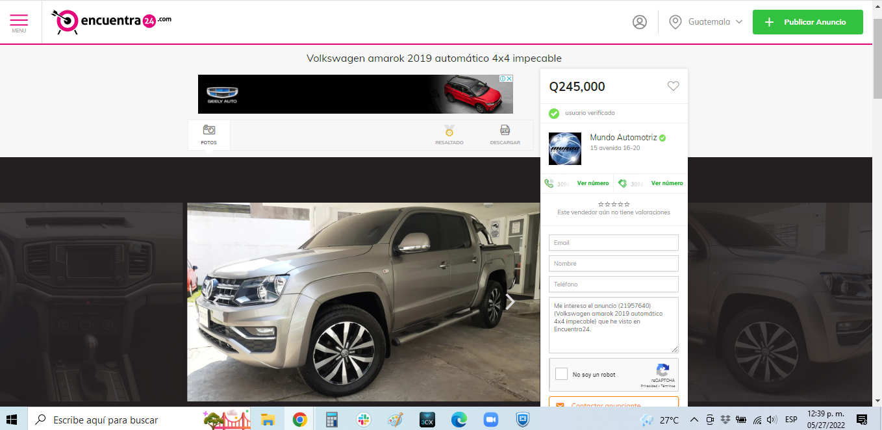
Task: Open the Wi-Fi network tray icon
Action: (x=757, y=420)
